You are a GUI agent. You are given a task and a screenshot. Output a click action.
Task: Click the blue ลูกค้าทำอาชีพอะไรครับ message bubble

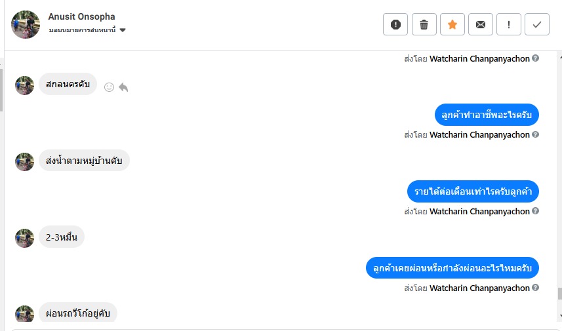point(487,115)
